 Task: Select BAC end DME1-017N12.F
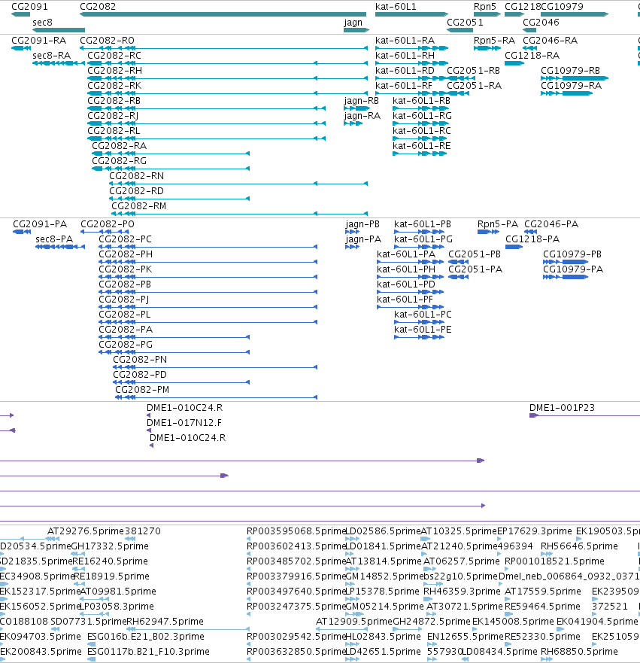pos(184,423)
